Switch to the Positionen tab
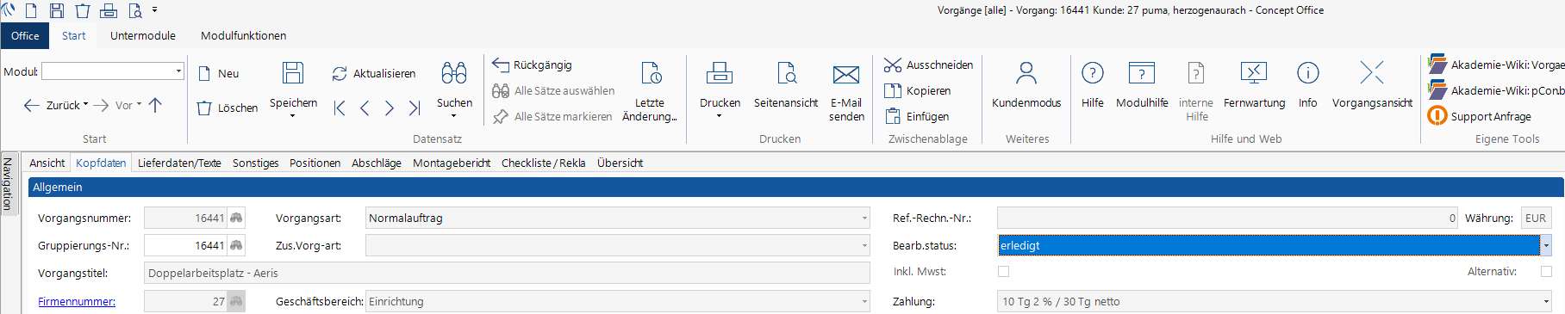 pos(315,163)
